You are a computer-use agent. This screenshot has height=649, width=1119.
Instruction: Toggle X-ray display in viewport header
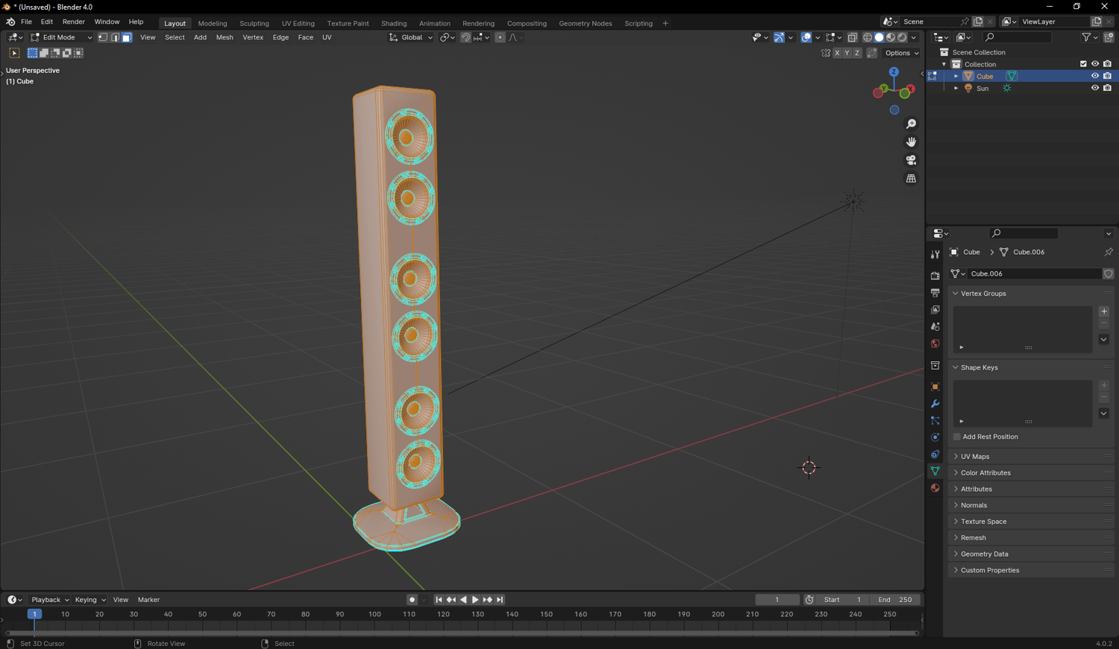click(x=852, y=37)
